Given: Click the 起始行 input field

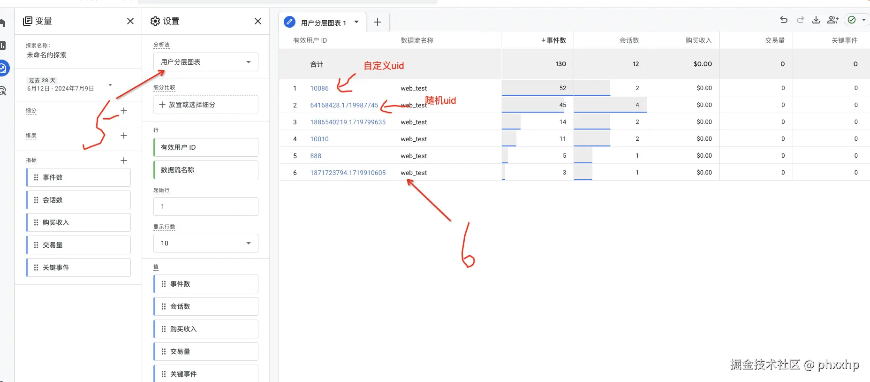Looking at the screenshot, I should [206, 206].
